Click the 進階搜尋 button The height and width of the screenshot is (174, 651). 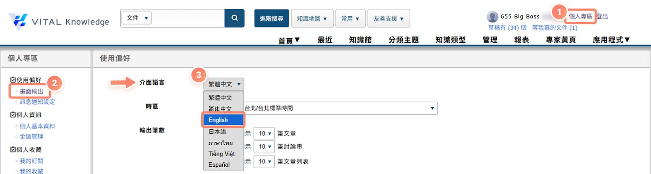271,18
